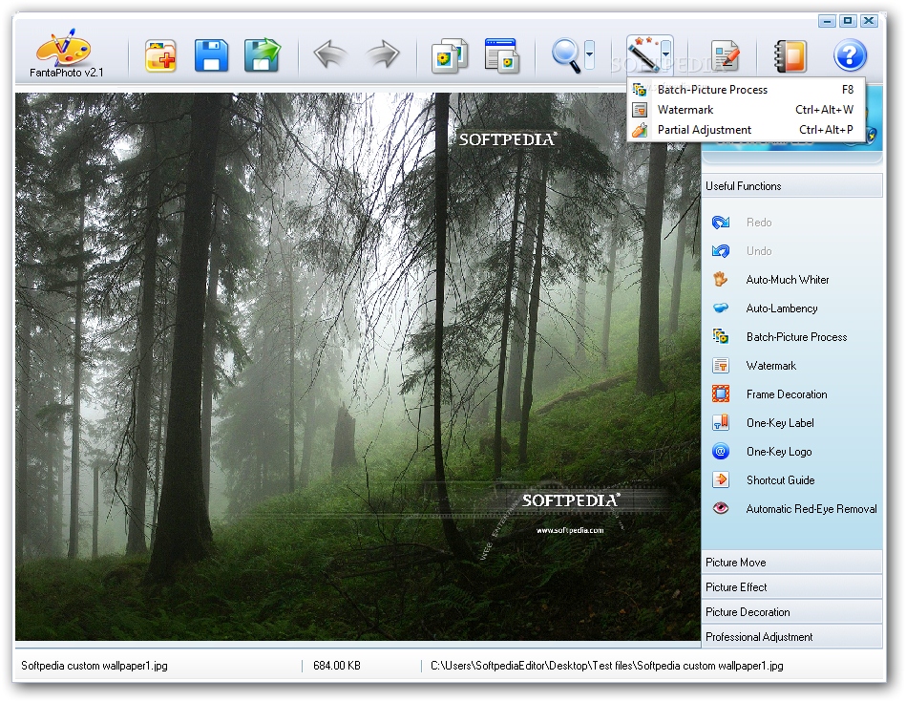The image size is (906, 702).
Task: Click the Auto-Much Whiter hand icon
Action: [x=720, y=279]
